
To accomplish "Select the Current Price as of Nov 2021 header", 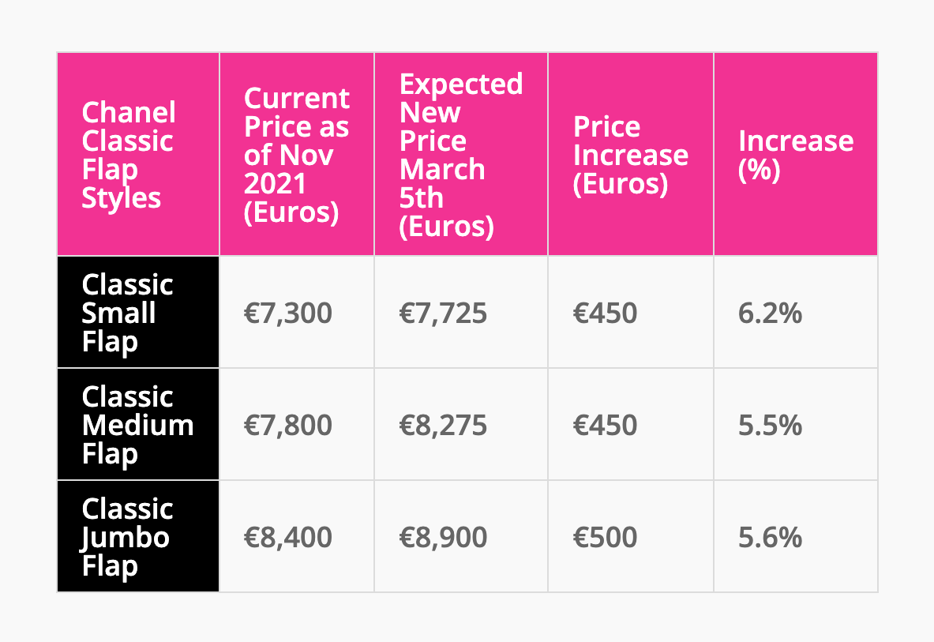I will pos(297,155).
